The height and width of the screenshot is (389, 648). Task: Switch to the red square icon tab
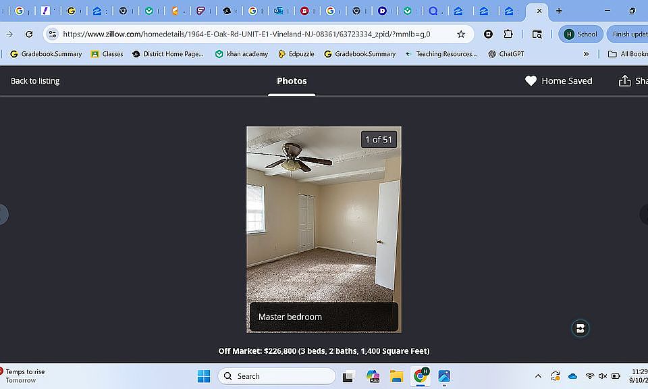(304, 11)
